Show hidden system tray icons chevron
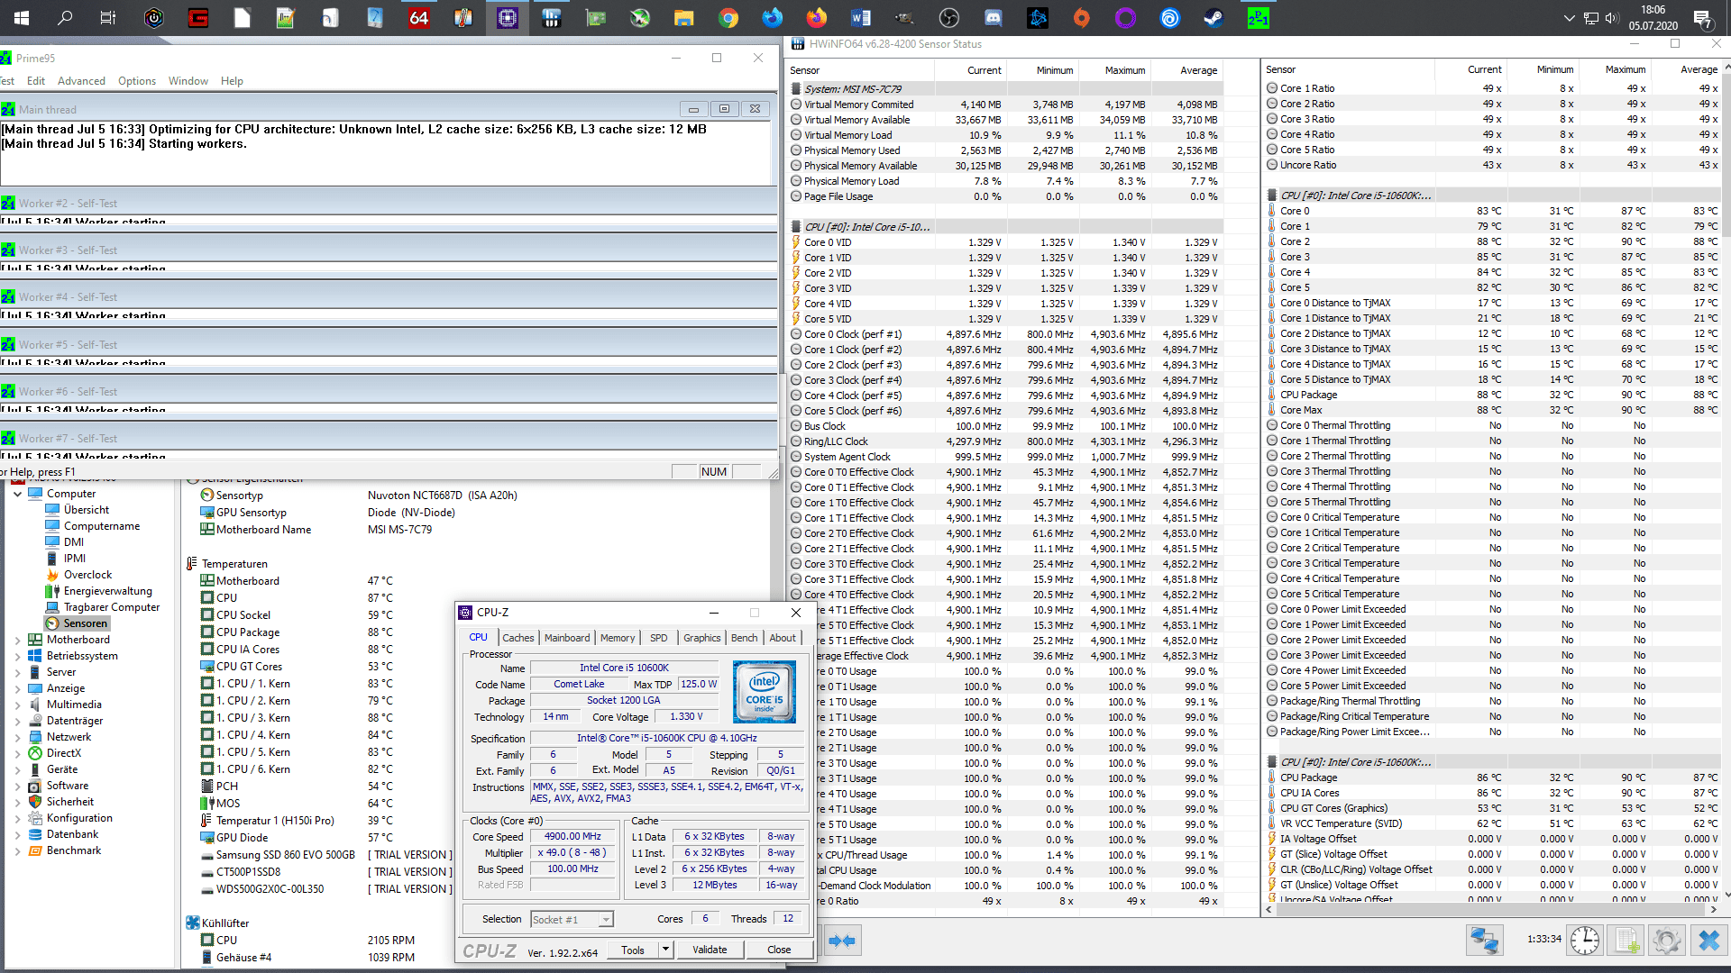1731x973 pixels. pos(1570,18)
